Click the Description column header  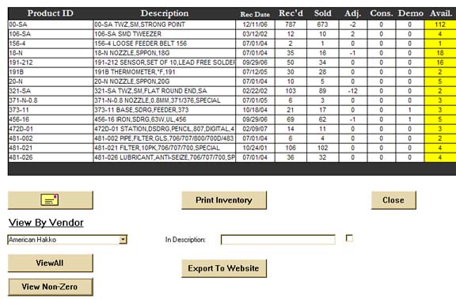point(165,13)
